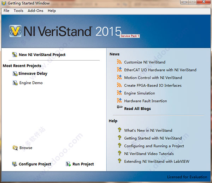Open Hardware Fault Insertion news item
The height and width of the screenshot is (183, 212).
click(146, 101)
